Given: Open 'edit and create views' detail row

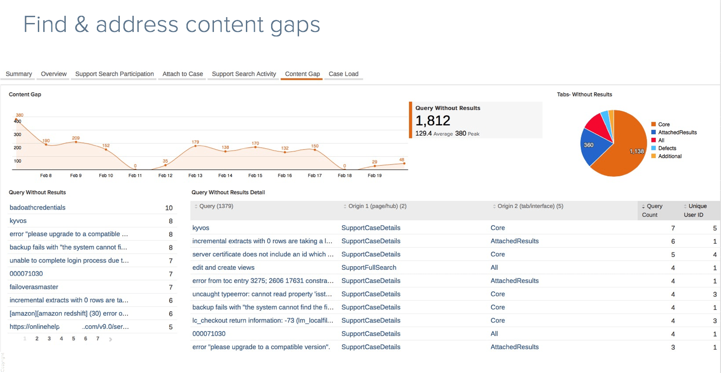Looking at the screenshot, I should point(223,268).
